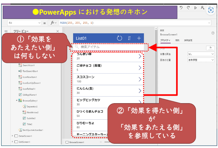Viewport: 218px width, 148px height.
Task: Click the search magnifier icon in canvas
Action: tap(77, 47)
